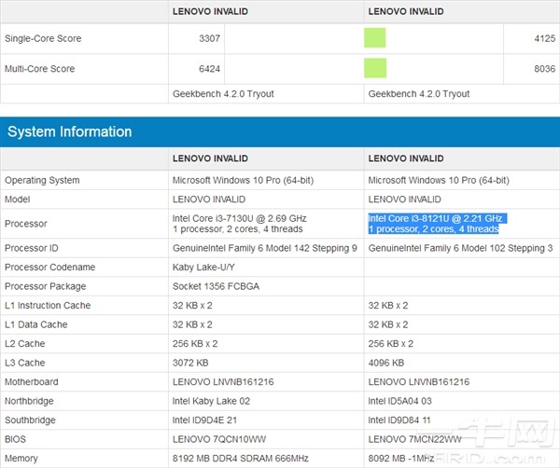560x468 pixels.
Task: Click the Southbridge row label
Action: click(30, 420)
